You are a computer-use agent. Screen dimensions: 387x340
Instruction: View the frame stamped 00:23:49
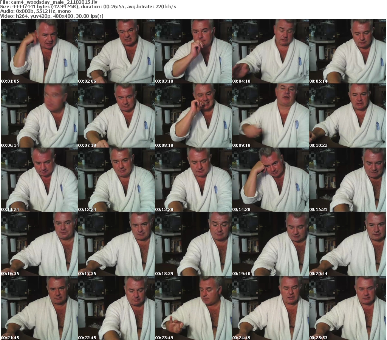tap(193, 308)
